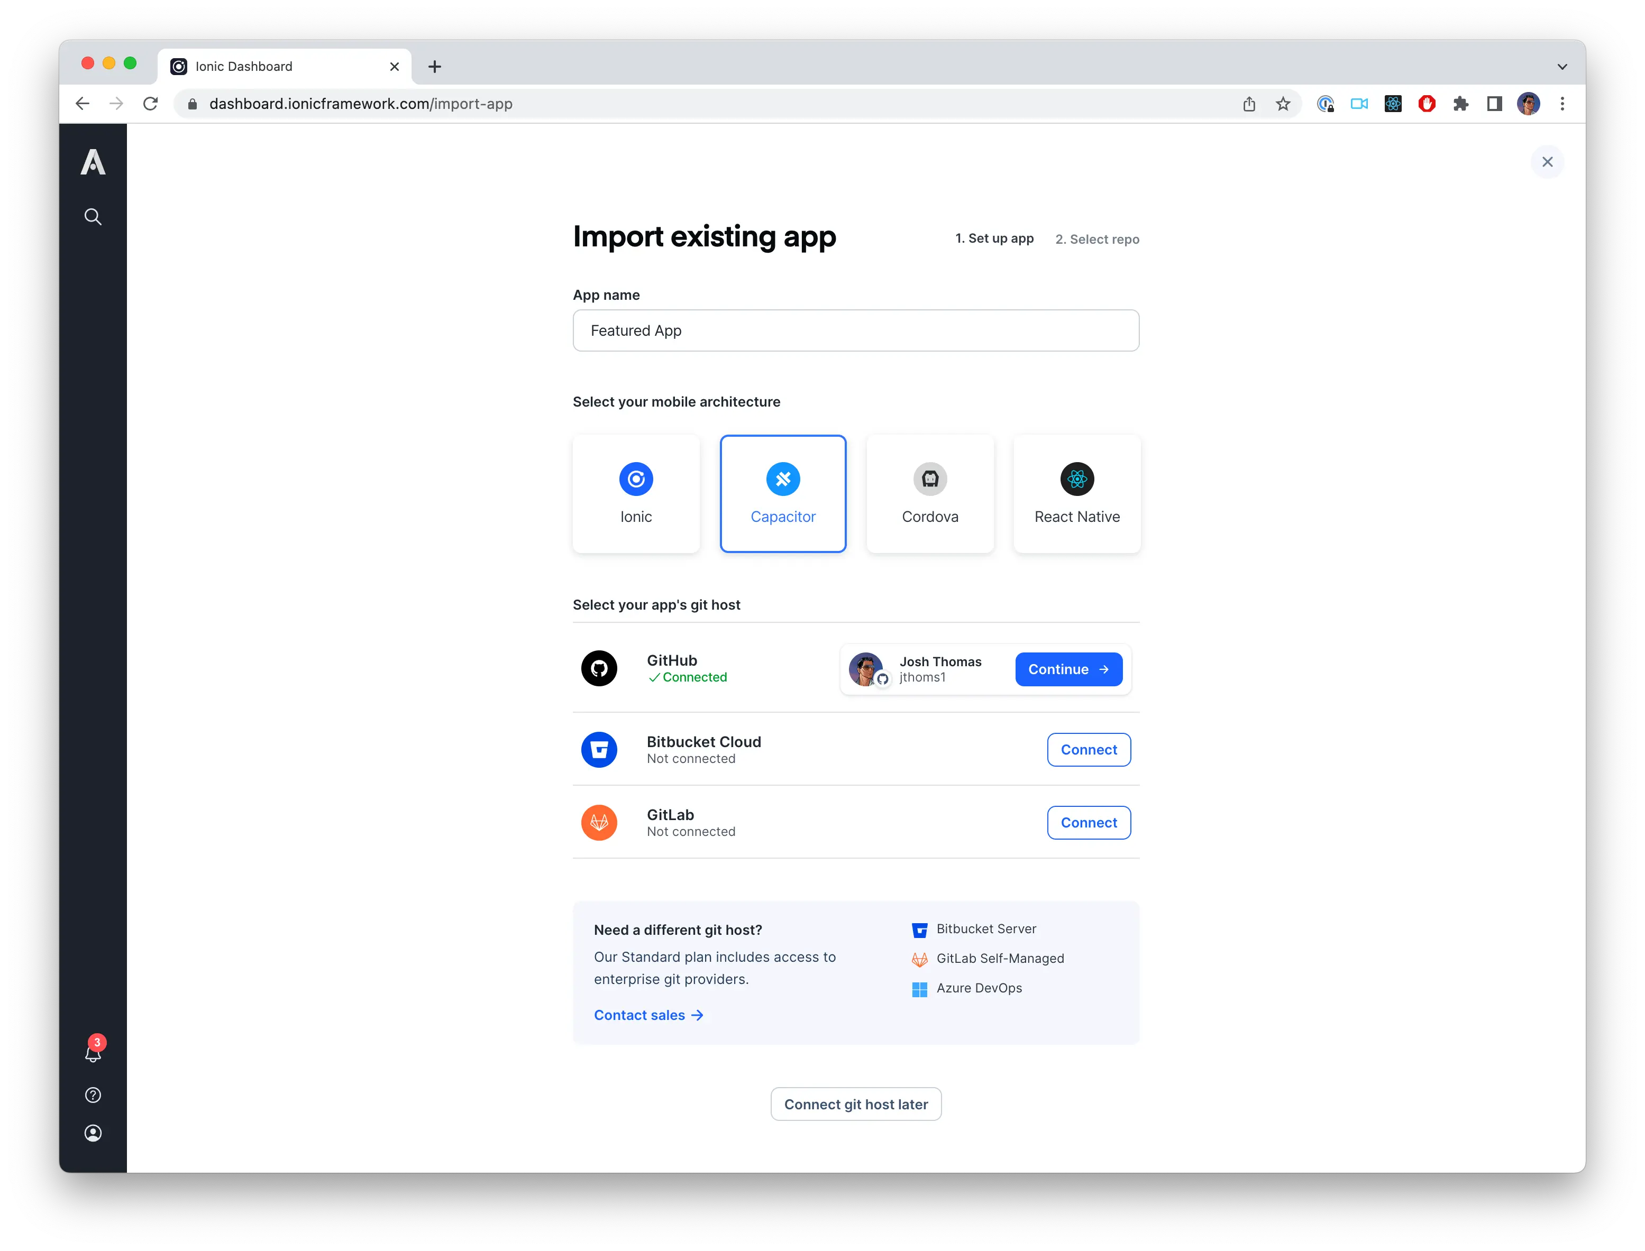The height and width of the screenshot is (1251, 1645).
Task: Select the Capacitor architecture card
Action: click(x=782, y=493)
